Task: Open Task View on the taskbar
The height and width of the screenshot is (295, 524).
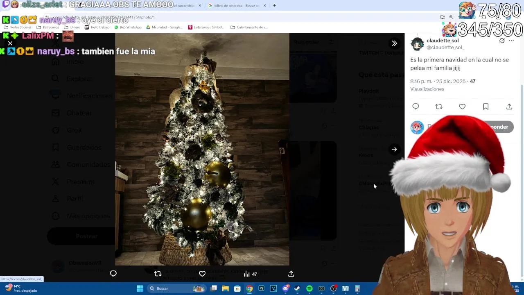Action: click(x=214, y=288)
